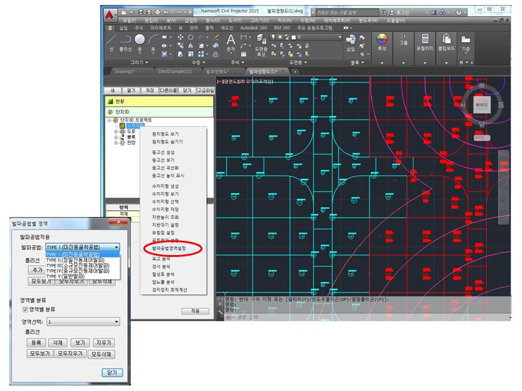Click the New file icon in quick access toolbar
This screenshot has width=522, height=391.
124,12
